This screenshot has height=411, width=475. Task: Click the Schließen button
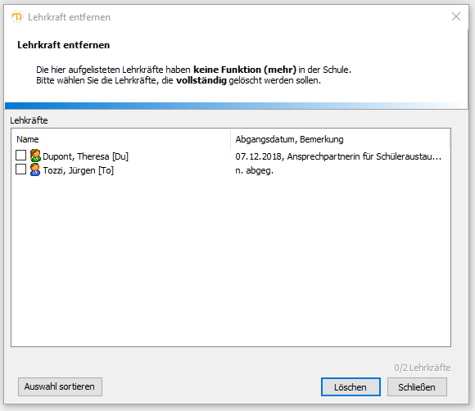417,386
